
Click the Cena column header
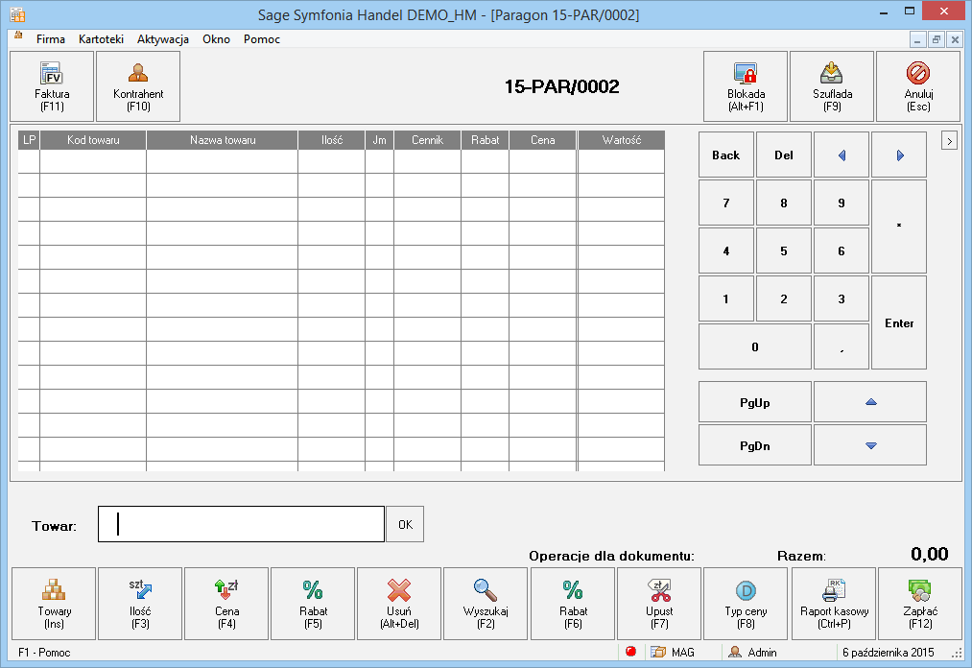pyautogui.click(x=542, y=140)
